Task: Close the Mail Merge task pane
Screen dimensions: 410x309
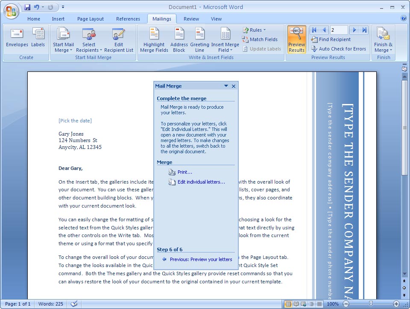Action: point(234,86)
